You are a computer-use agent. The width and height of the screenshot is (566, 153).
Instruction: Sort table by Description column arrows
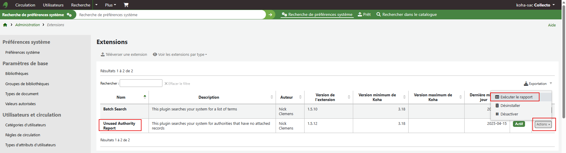point(272,97)
